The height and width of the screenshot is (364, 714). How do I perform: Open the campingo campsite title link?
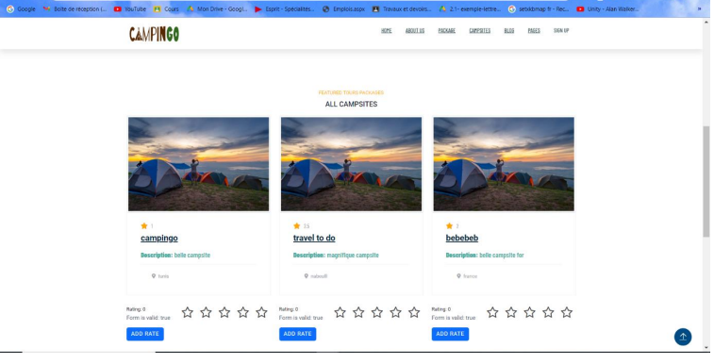[158, 238]
